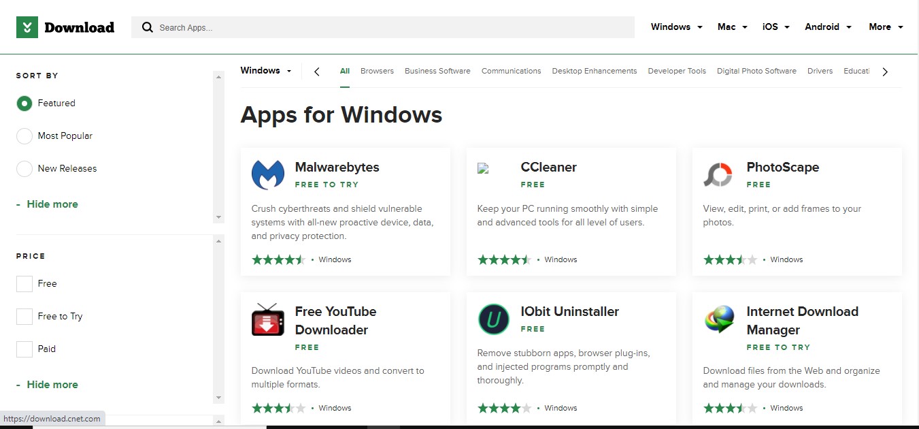Click IObit Uninstaller star rating
Viewport: 919px width, 429px height.
(504, 408)
